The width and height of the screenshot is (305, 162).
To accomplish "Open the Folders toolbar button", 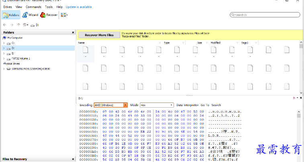I will pyautogui.click(x=11, y=15).
